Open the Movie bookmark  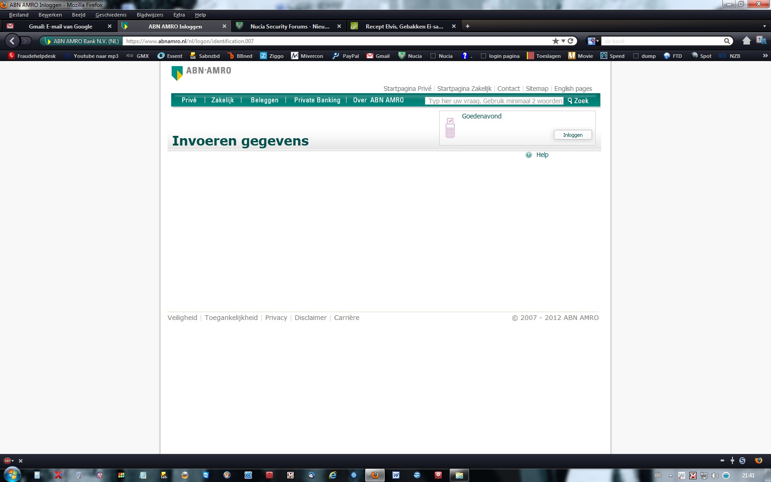point(581,56)
